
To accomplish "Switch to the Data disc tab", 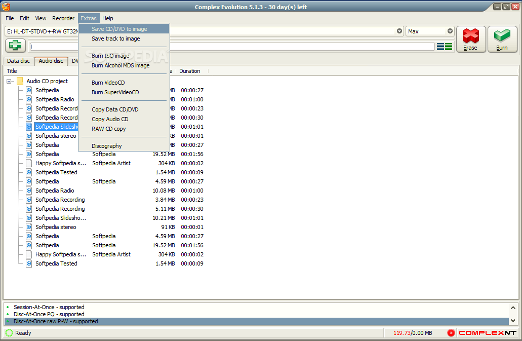I will click(18, 61).
